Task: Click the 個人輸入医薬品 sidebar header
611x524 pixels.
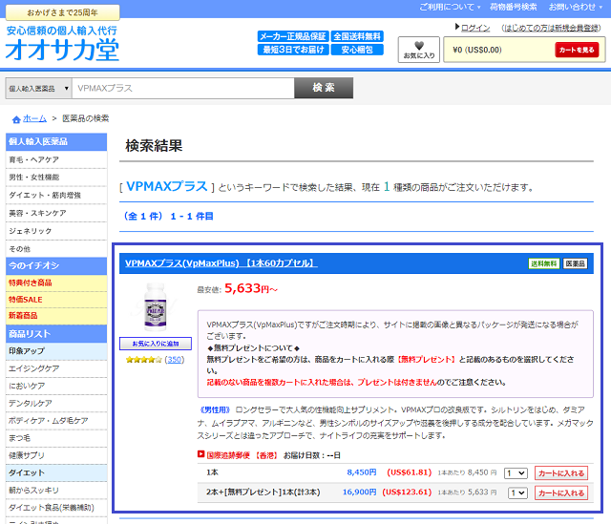Action: click(56, 142)
